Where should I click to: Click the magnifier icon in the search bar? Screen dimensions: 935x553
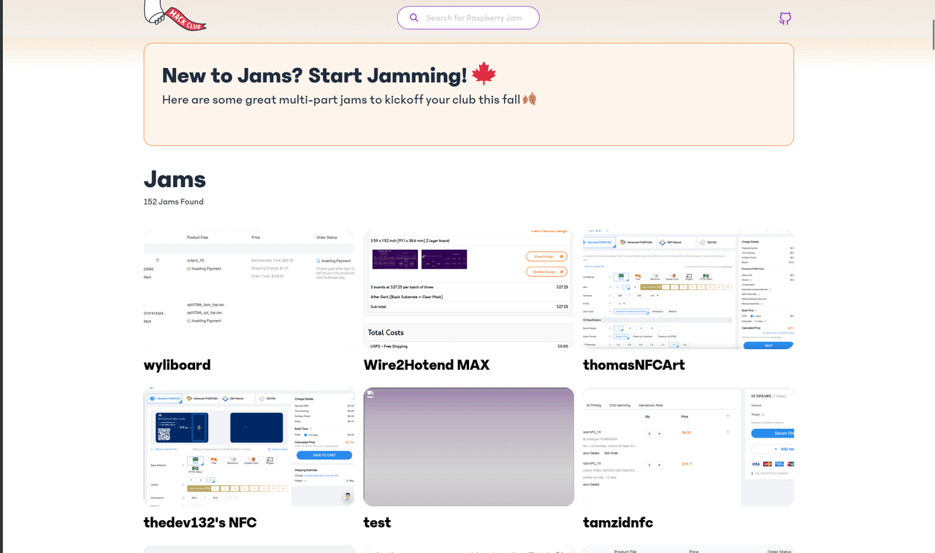tap(414, 18)
